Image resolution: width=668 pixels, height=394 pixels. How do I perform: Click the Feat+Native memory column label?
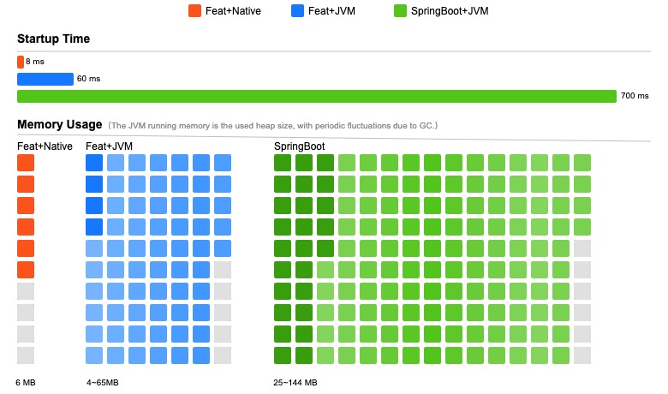point(45,146)
